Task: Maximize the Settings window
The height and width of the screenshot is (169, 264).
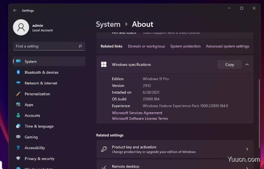Action: click(x=242, y=8)
